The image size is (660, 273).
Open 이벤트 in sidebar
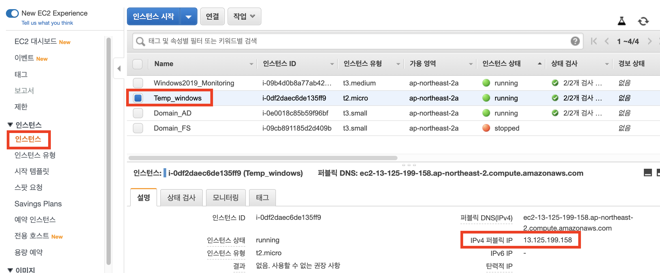click(x=24, y=58)
